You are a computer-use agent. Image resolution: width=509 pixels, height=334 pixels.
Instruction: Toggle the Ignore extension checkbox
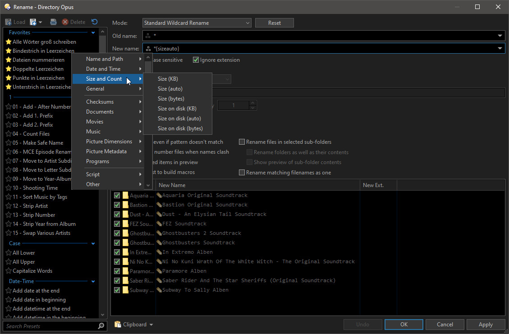(x=196, y=60)
